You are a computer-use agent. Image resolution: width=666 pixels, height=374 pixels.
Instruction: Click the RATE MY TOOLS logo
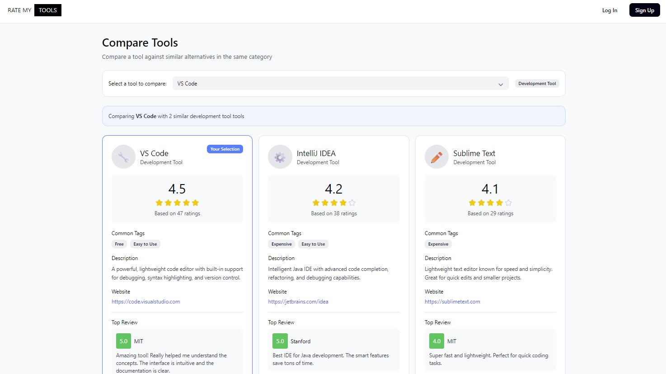34,10
